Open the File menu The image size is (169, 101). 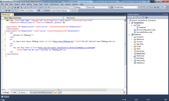(2, 4)
